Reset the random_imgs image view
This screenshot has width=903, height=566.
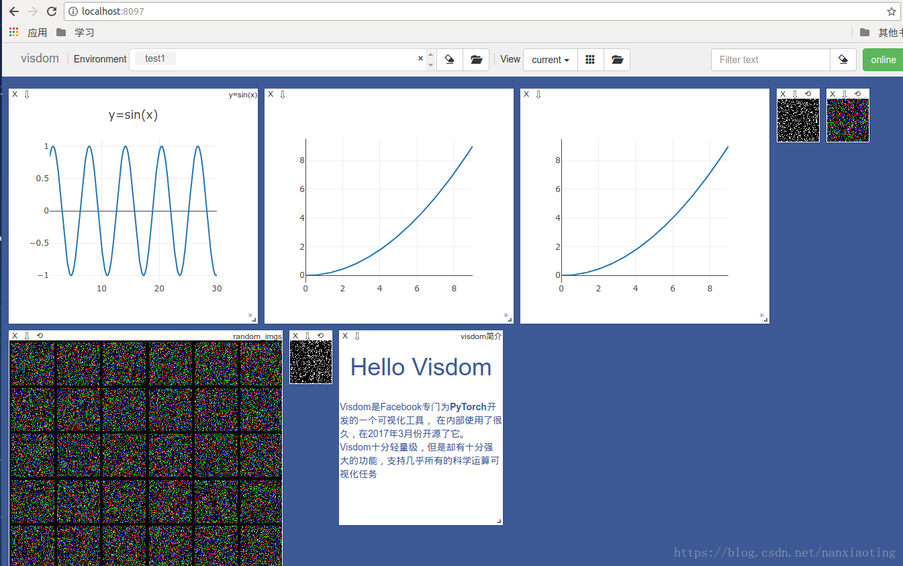(40, 336)
